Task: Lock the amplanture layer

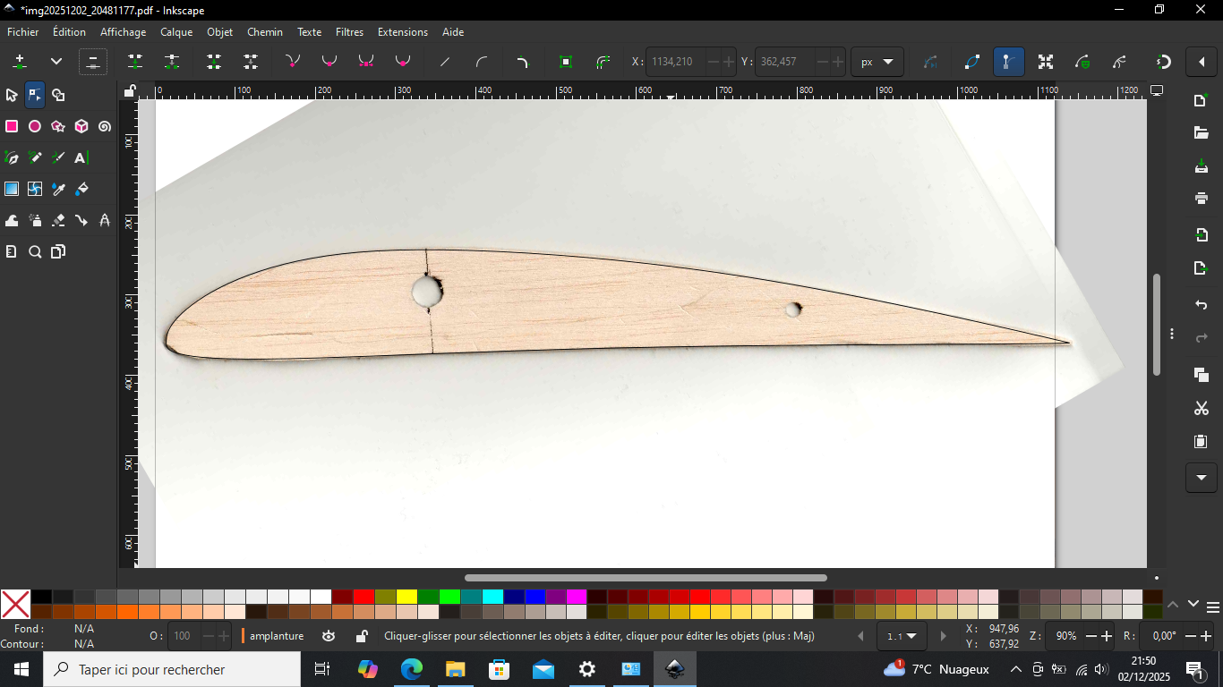Action: coord(362,635)
